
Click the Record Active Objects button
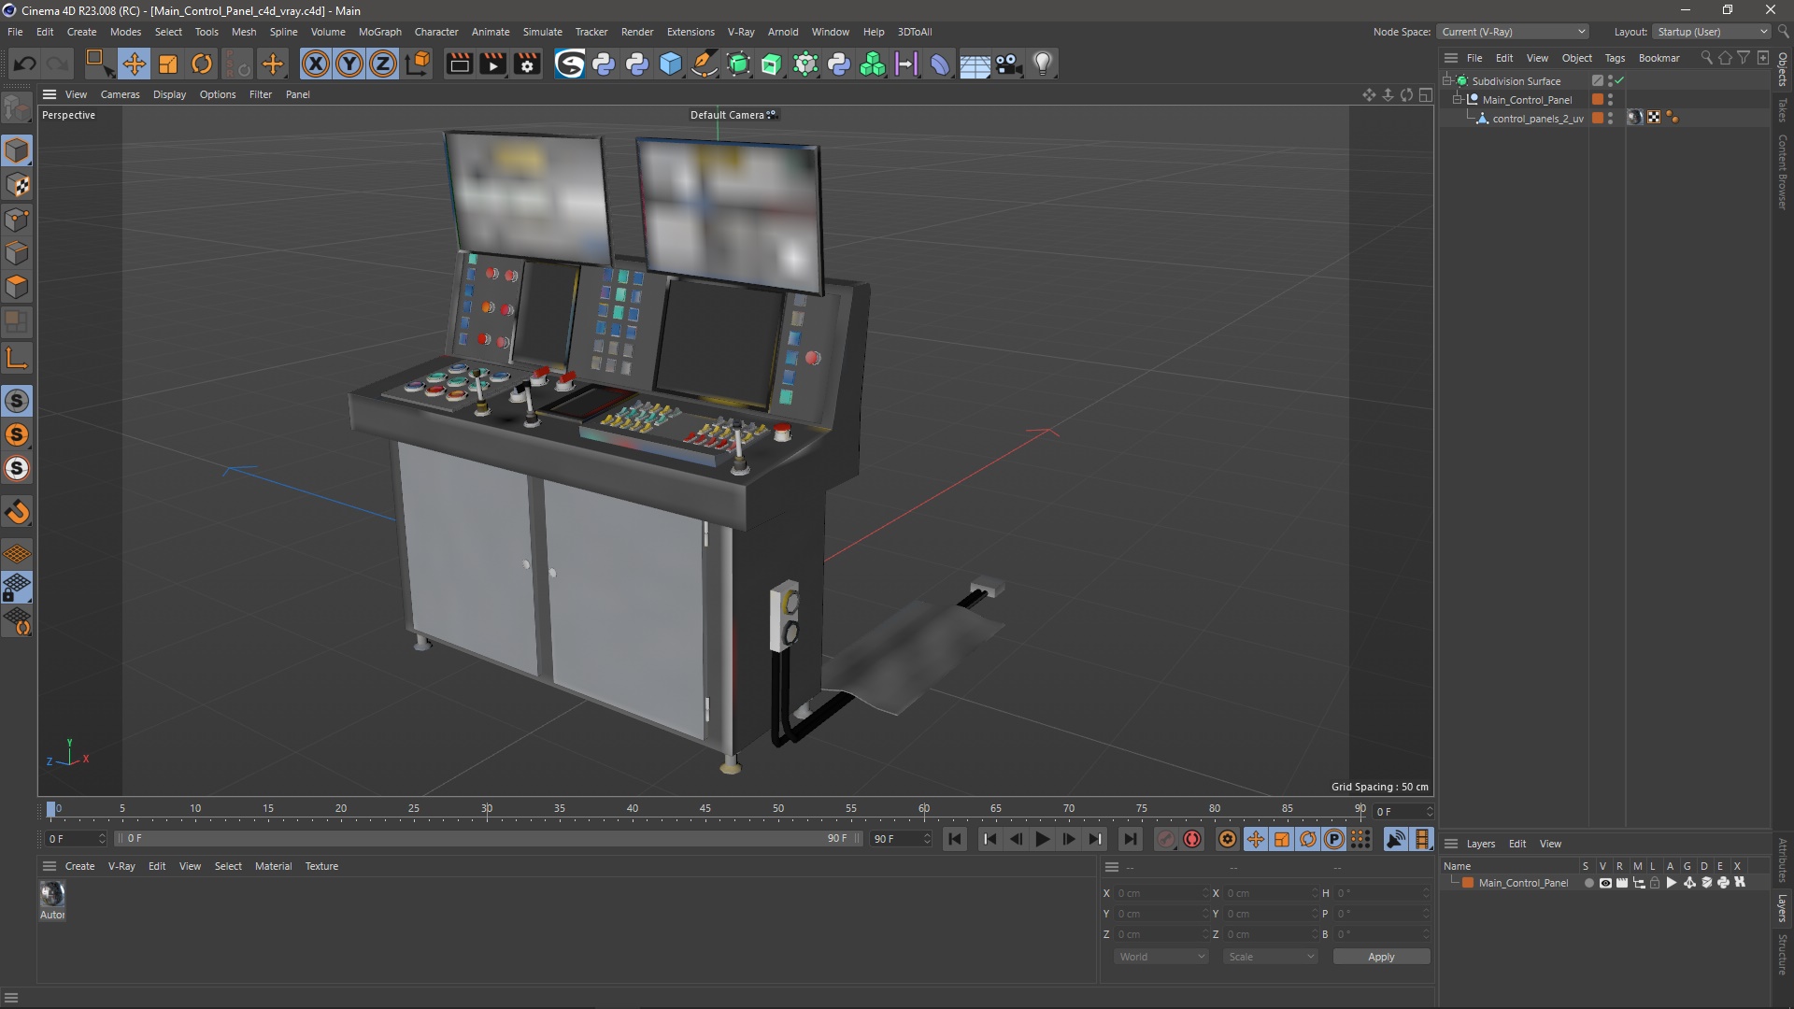[1165, 839]
